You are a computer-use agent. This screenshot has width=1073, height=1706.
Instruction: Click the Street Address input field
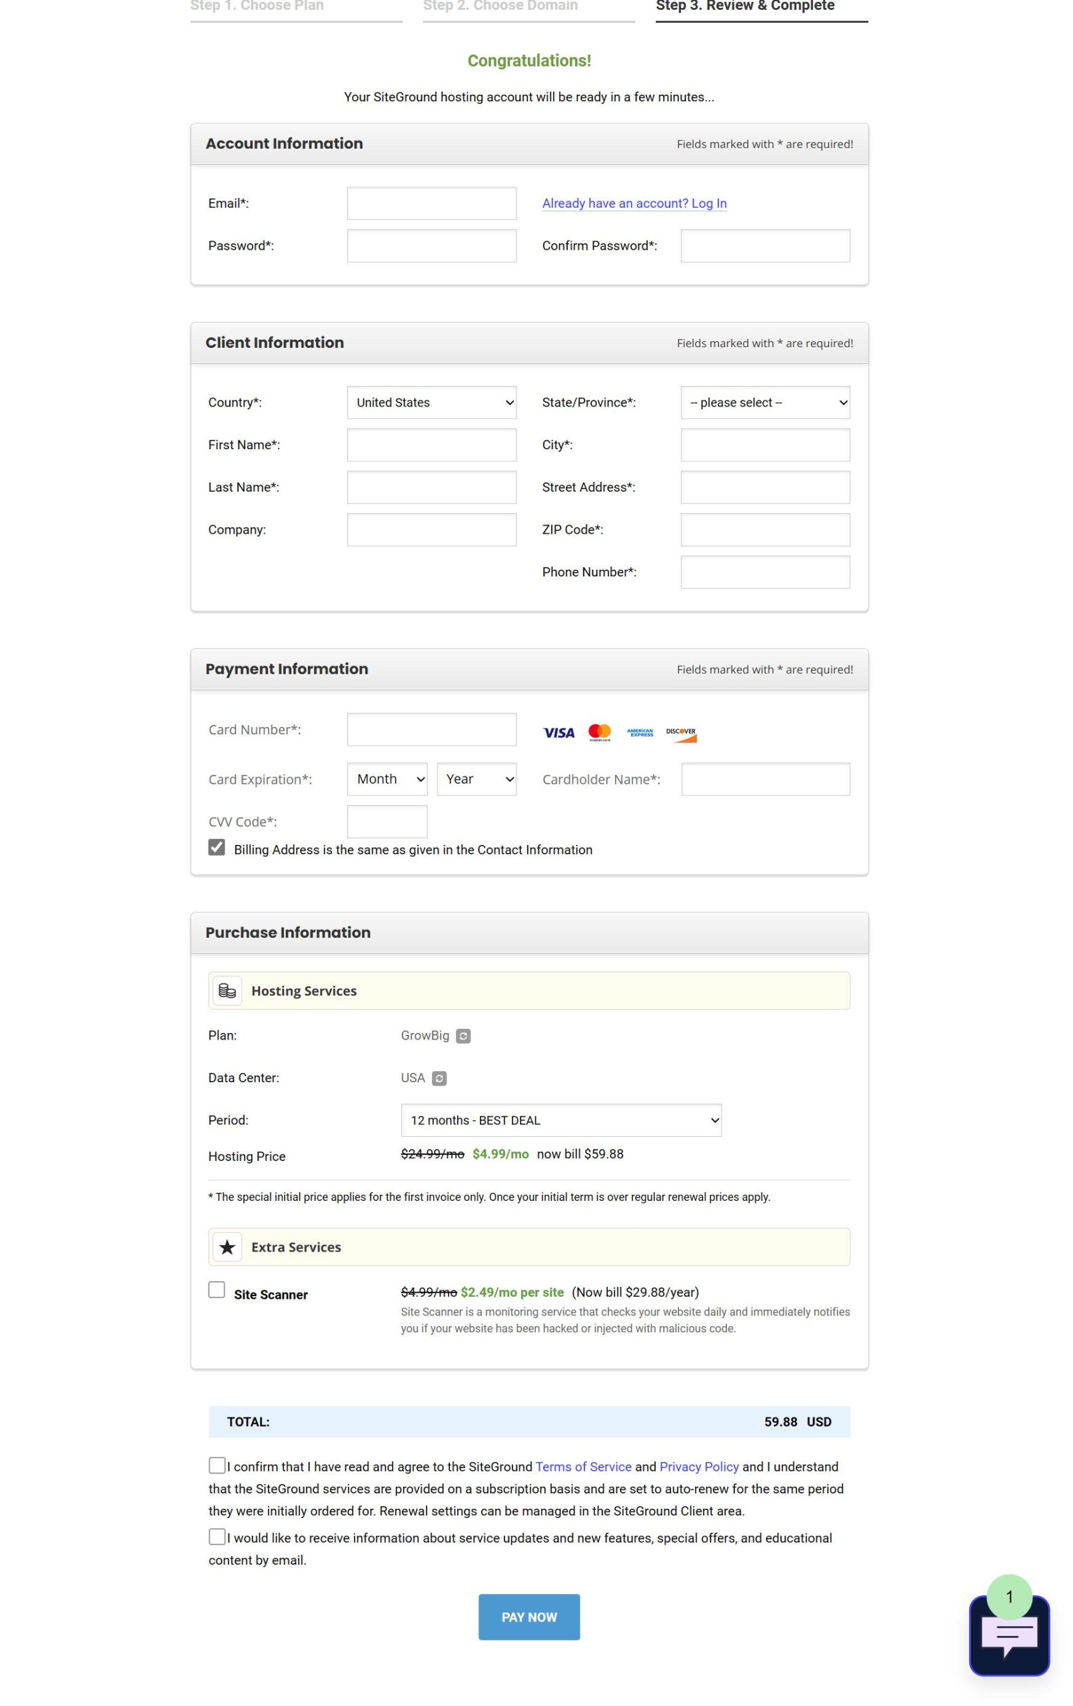[x=765, y=487]
